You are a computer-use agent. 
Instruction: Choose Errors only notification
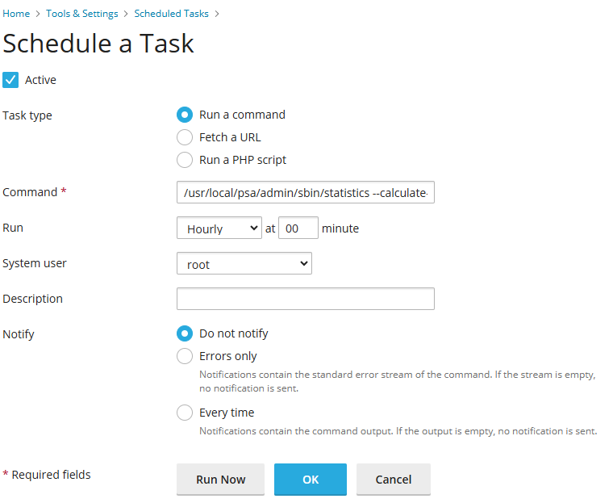pos(185,356)
